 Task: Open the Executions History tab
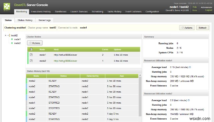[41, 12]
